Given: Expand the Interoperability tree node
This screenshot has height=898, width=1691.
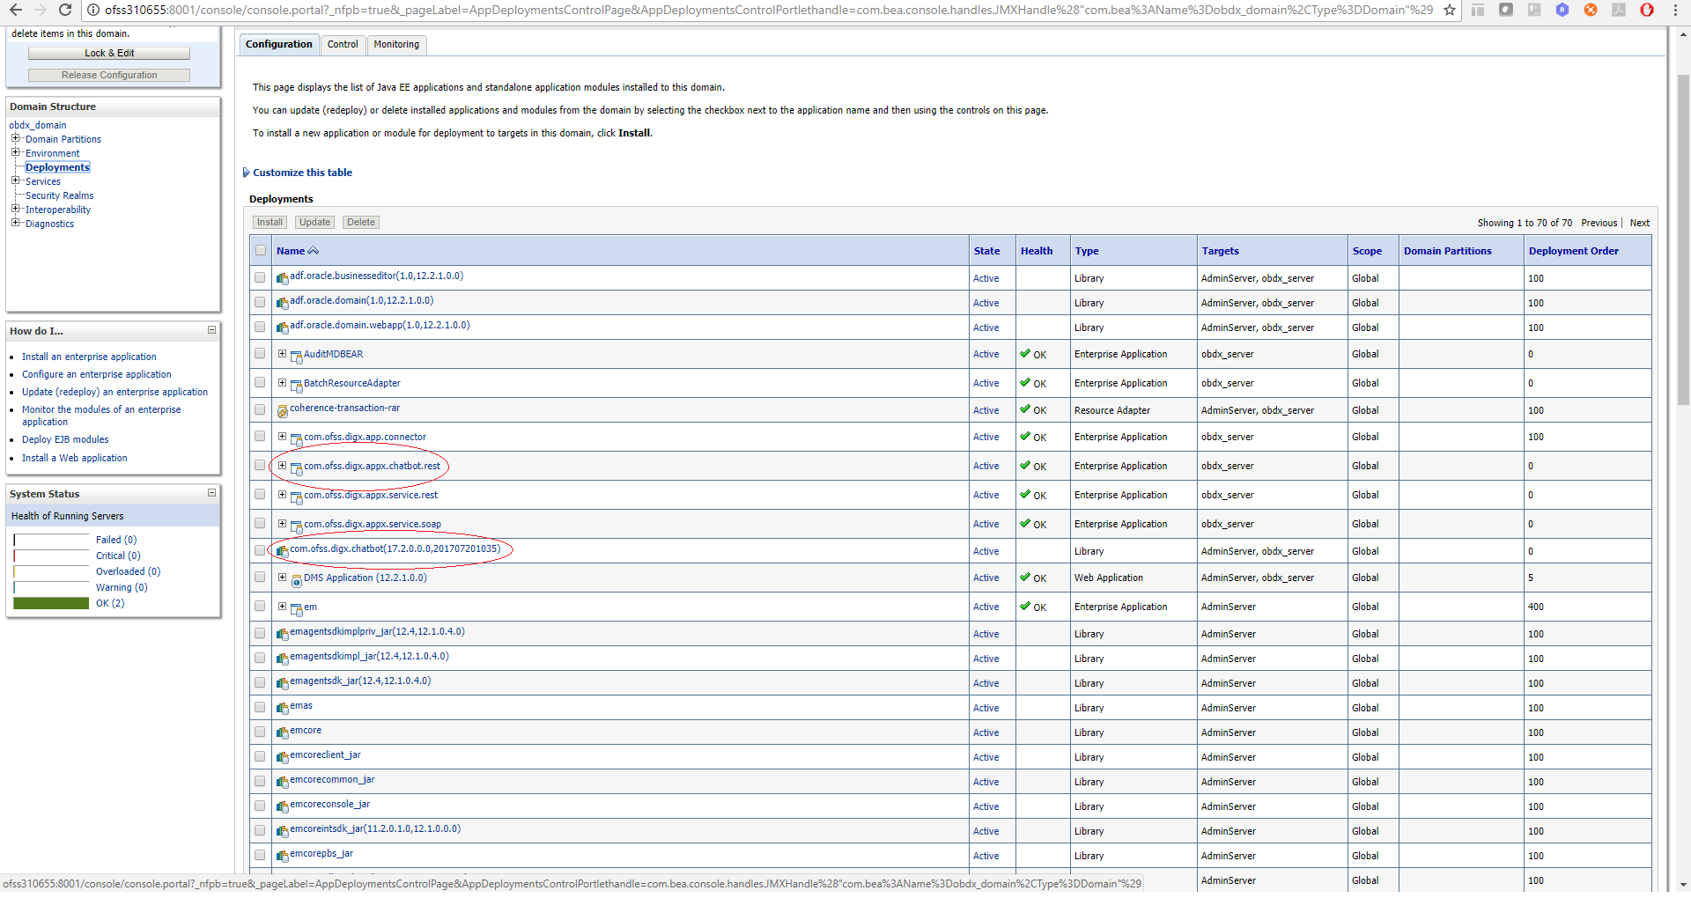Looking at the screenshot, I should click(15, 209).
